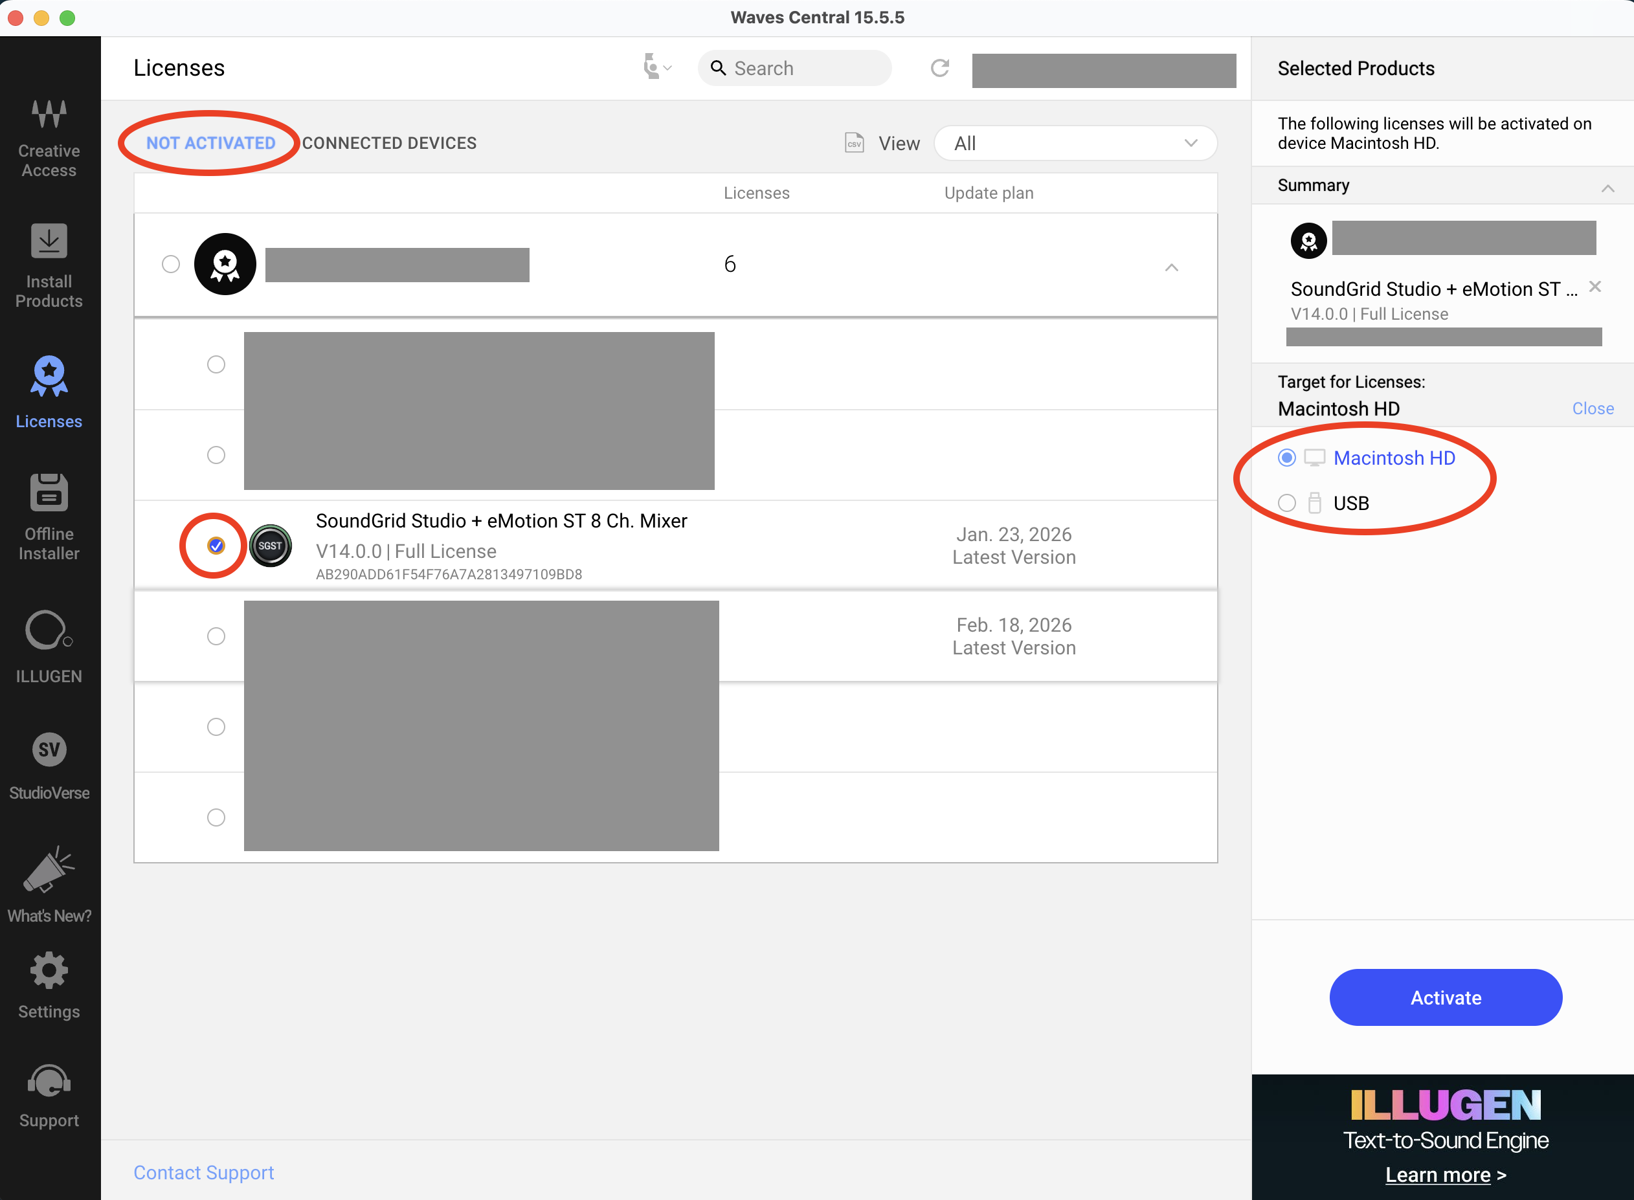This screenshot has width=1634, height=1200.
Task: Click Learn more on ILLUGEN banner
Action: pyautogui.click(x=1445, y=1175)
